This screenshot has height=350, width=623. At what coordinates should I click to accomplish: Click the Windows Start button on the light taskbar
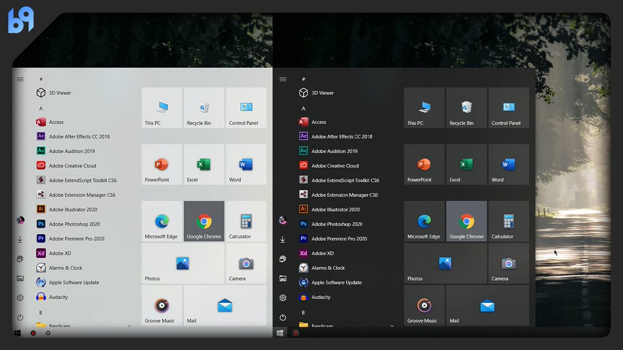coord(18,333)
